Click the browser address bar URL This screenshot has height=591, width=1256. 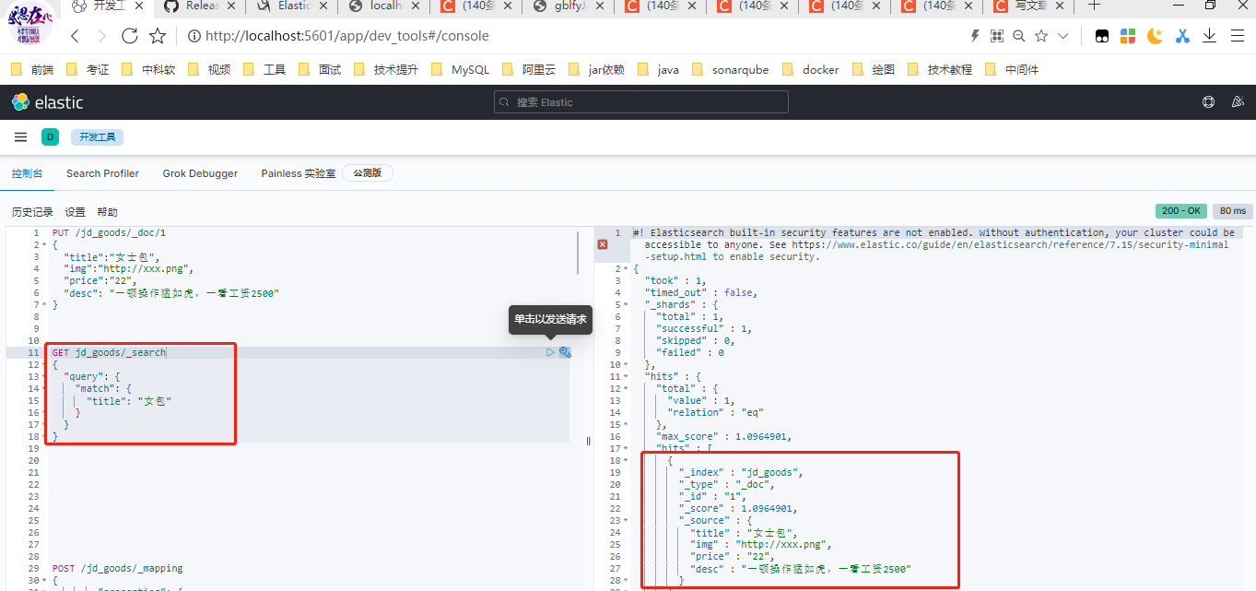(346, 36)
